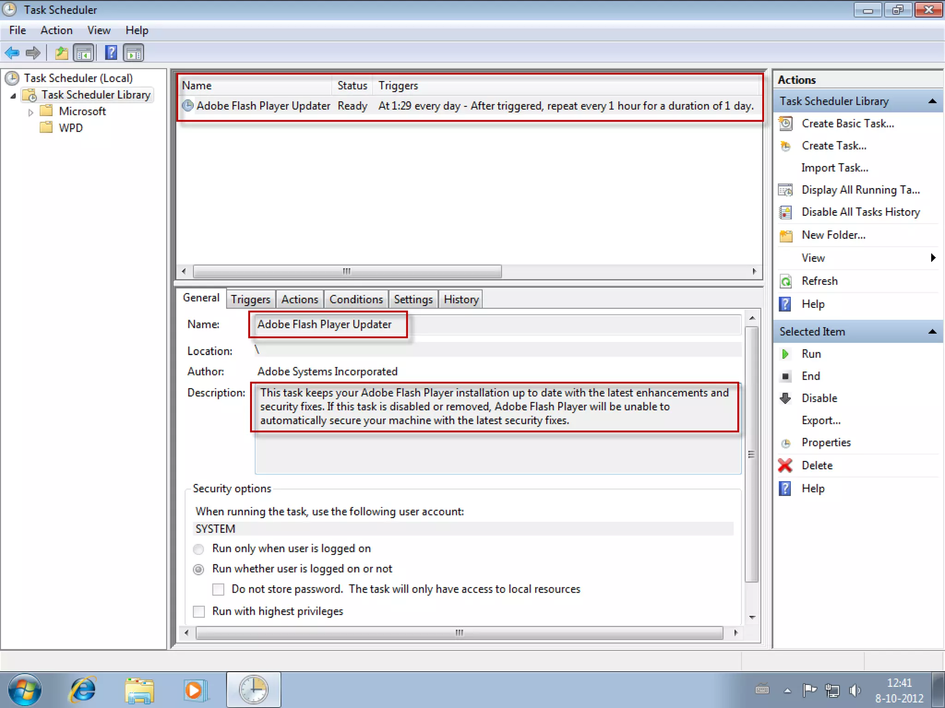The image size is (945, 708).
Task: Switch to the Conditions tab
Action: (x=356, y=299)
